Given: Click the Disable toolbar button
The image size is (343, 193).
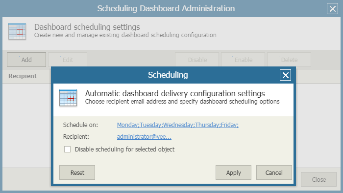Looking at the screenshot, I should tap(197, 60).
